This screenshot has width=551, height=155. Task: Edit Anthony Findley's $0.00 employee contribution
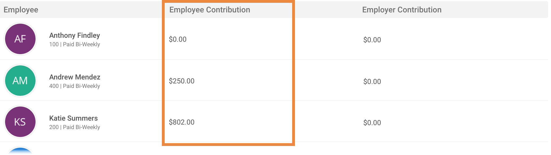(x=178, y=39)
